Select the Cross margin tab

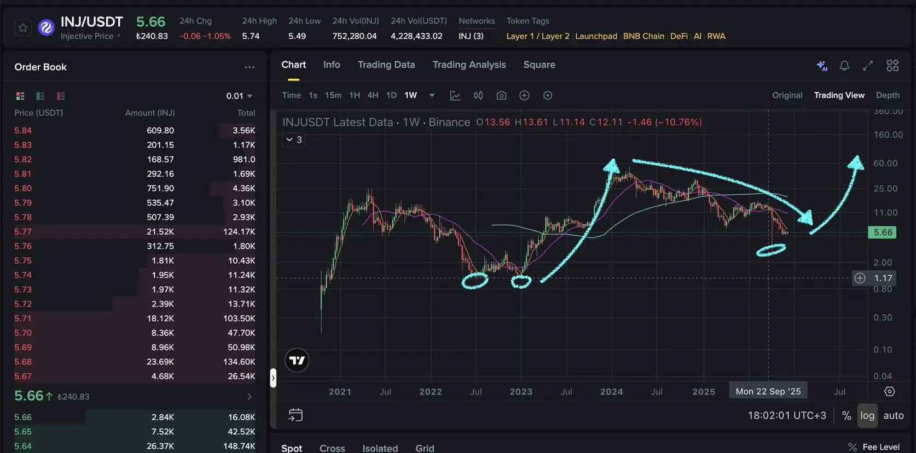332,448
